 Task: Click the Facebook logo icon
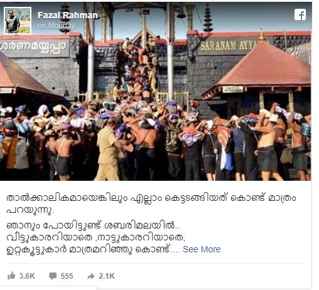click(x=300, y=14)
